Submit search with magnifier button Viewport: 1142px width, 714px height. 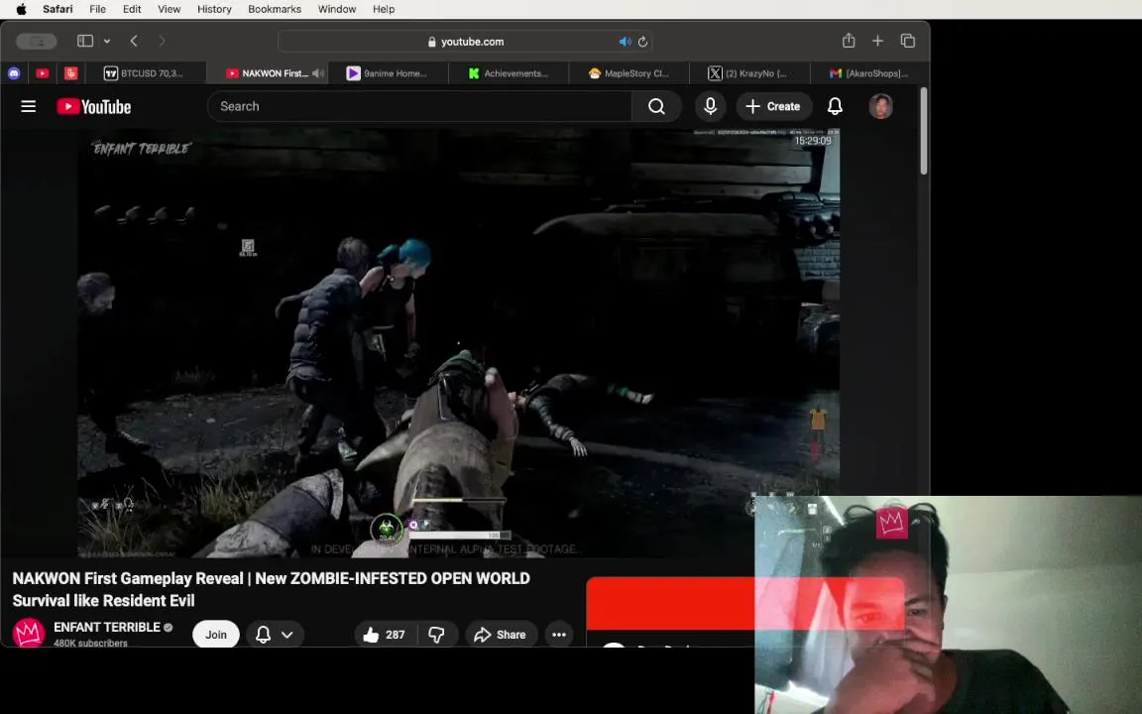click(x=656, y=106)
